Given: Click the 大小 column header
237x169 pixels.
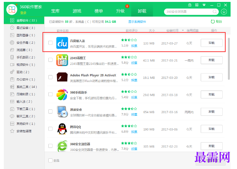Looking at the screenshot, I should click(x=152, y=31).
